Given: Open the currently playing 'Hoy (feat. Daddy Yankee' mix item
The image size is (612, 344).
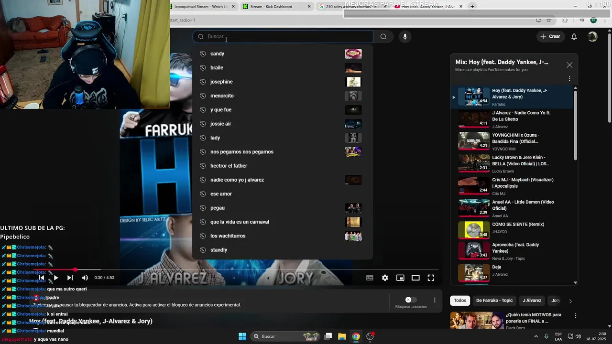Looking at the screenshot, I should [x=513, y=97].
